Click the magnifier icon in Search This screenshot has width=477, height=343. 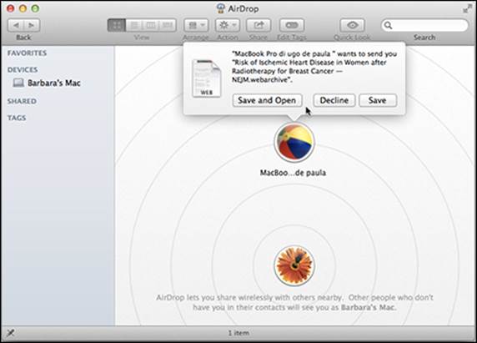tap(388, 25)
